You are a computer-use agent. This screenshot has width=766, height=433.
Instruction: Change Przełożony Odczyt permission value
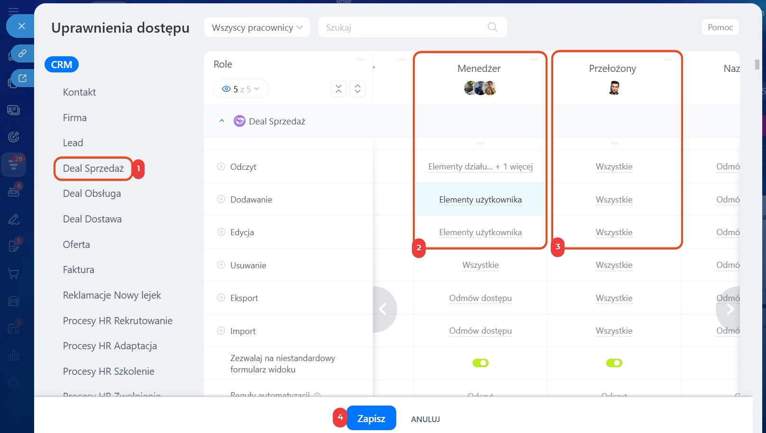[614, 167]
